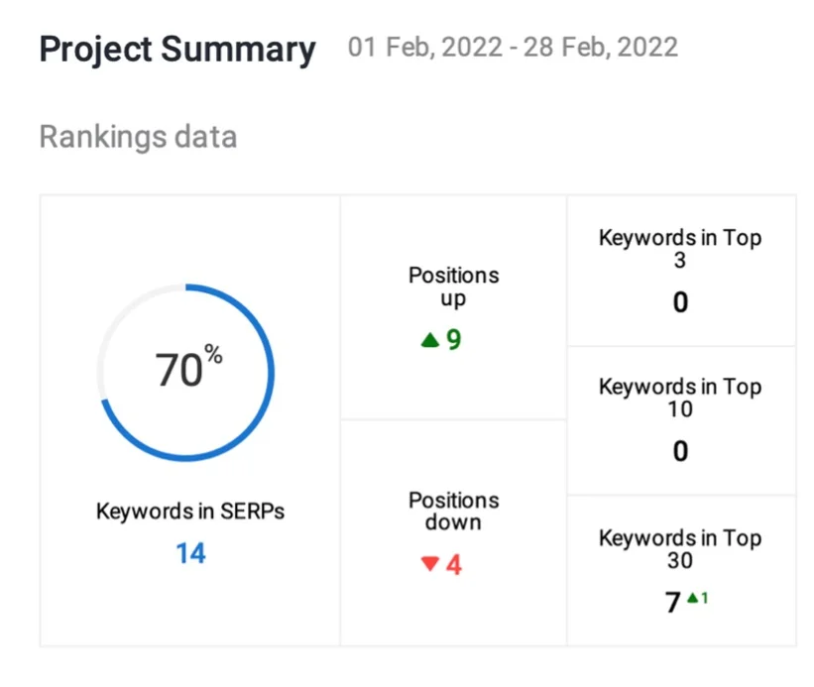Click the Project Summary heading
This screenshot has width=814, height=687.
click(x=177, y=49)
